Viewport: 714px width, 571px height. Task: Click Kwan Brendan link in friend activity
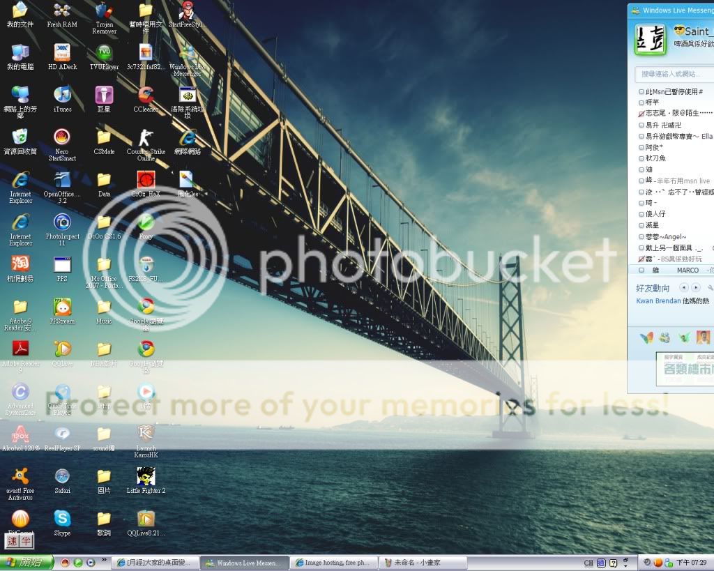coord(658,300)
